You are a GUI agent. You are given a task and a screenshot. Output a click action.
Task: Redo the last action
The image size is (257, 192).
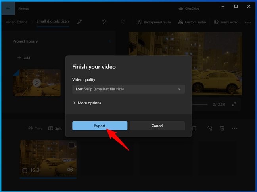click(x=123, y=22)
